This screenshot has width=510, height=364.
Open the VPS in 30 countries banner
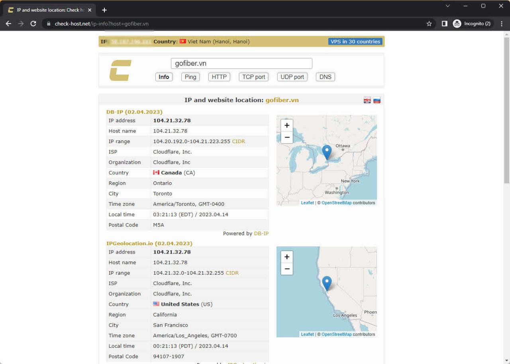[355, 41]
